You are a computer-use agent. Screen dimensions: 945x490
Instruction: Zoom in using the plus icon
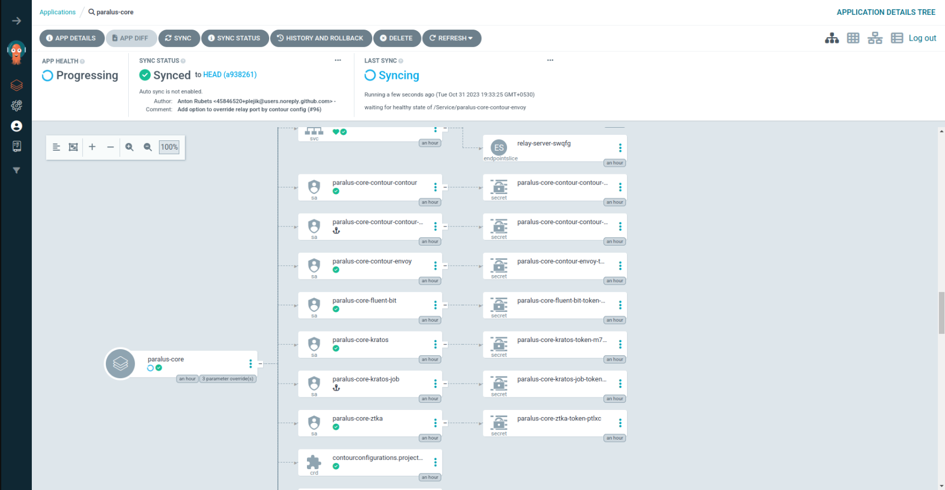click(92, 147)
